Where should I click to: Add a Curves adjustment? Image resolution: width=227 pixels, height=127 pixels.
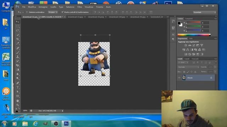(194, 45)
